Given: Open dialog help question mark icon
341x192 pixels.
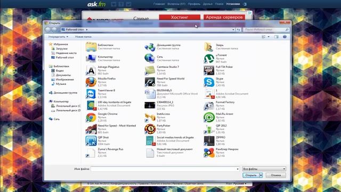Looking at the screenshot, I should click(285, 37).
